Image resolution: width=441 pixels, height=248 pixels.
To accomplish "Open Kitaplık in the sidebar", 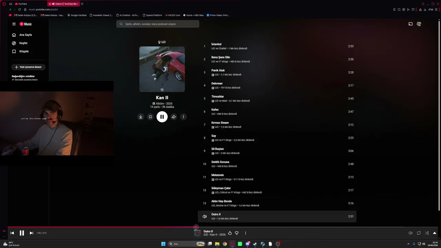I will pyautogui.click(x=20, y=51).
